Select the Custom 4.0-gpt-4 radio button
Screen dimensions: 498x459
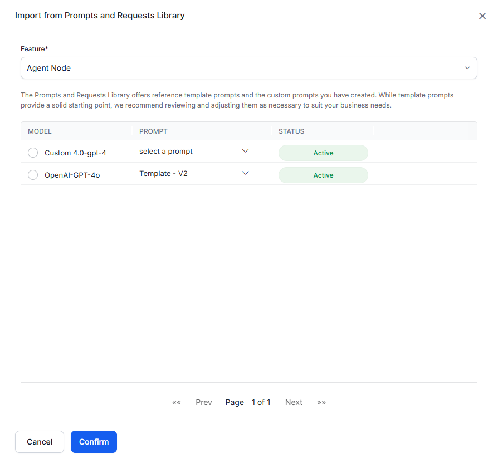coord(33,153)
